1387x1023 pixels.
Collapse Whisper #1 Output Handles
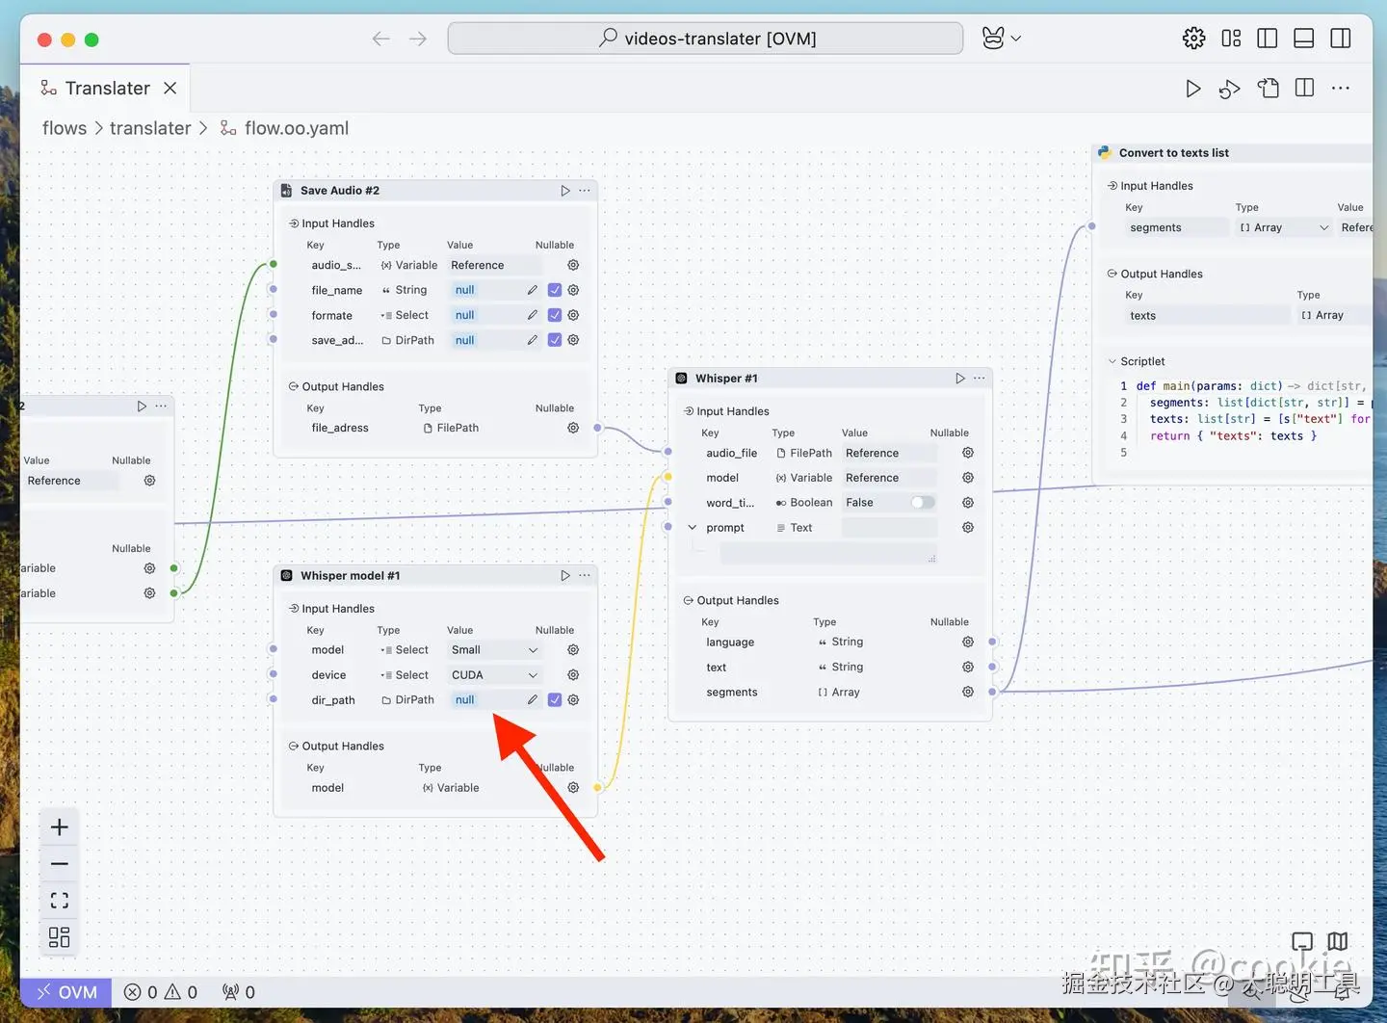point(689,601)
